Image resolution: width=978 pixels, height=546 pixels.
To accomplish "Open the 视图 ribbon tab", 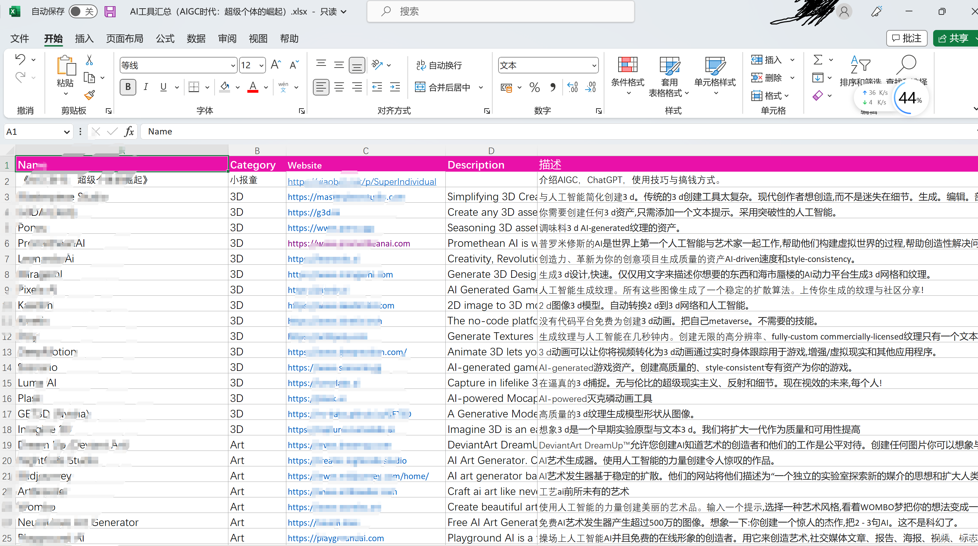I will coord(258,38).
